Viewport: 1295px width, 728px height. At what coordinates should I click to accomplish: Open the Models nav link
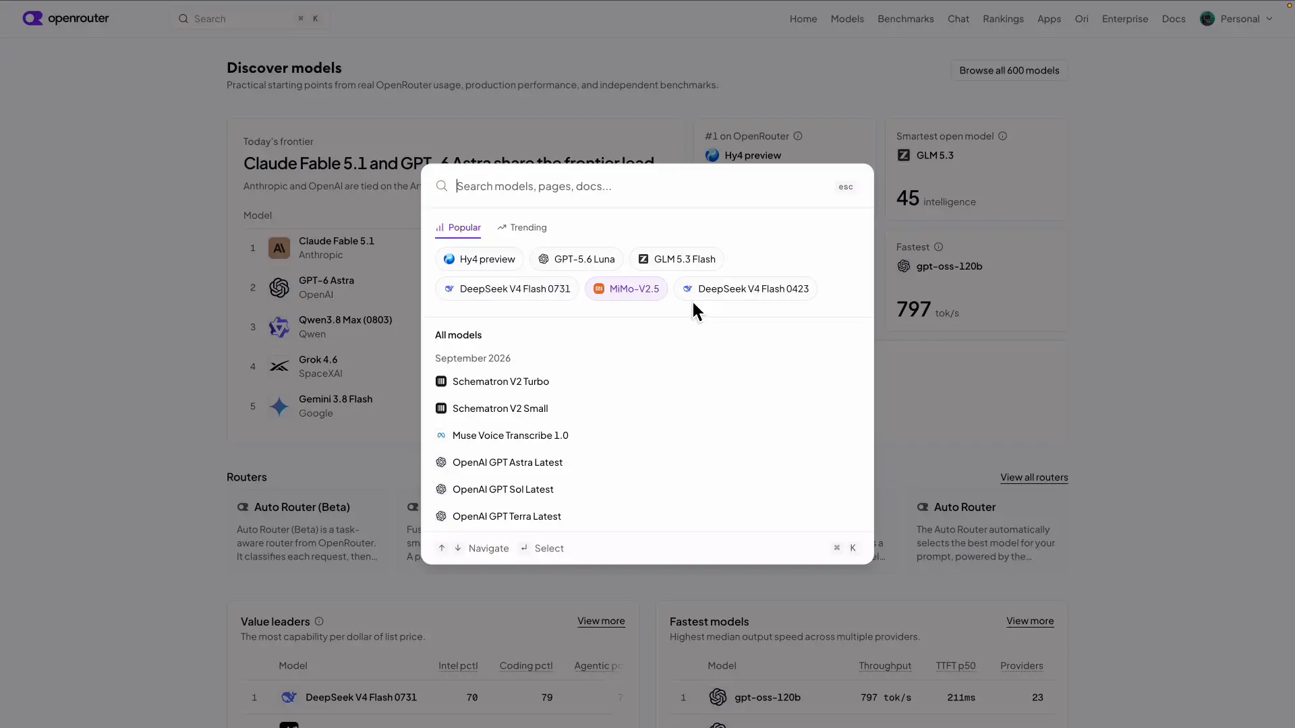coord(847,19)
